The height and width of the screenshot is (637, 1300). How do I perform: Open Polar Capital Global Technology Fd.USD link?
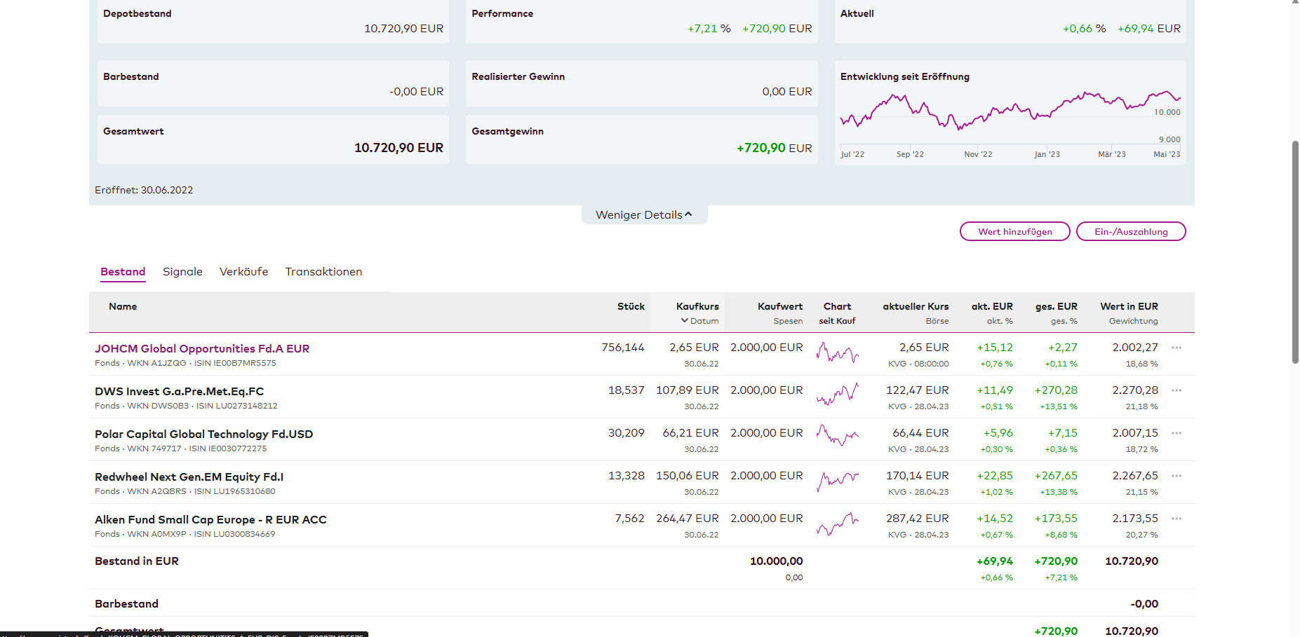pos(203,434)
